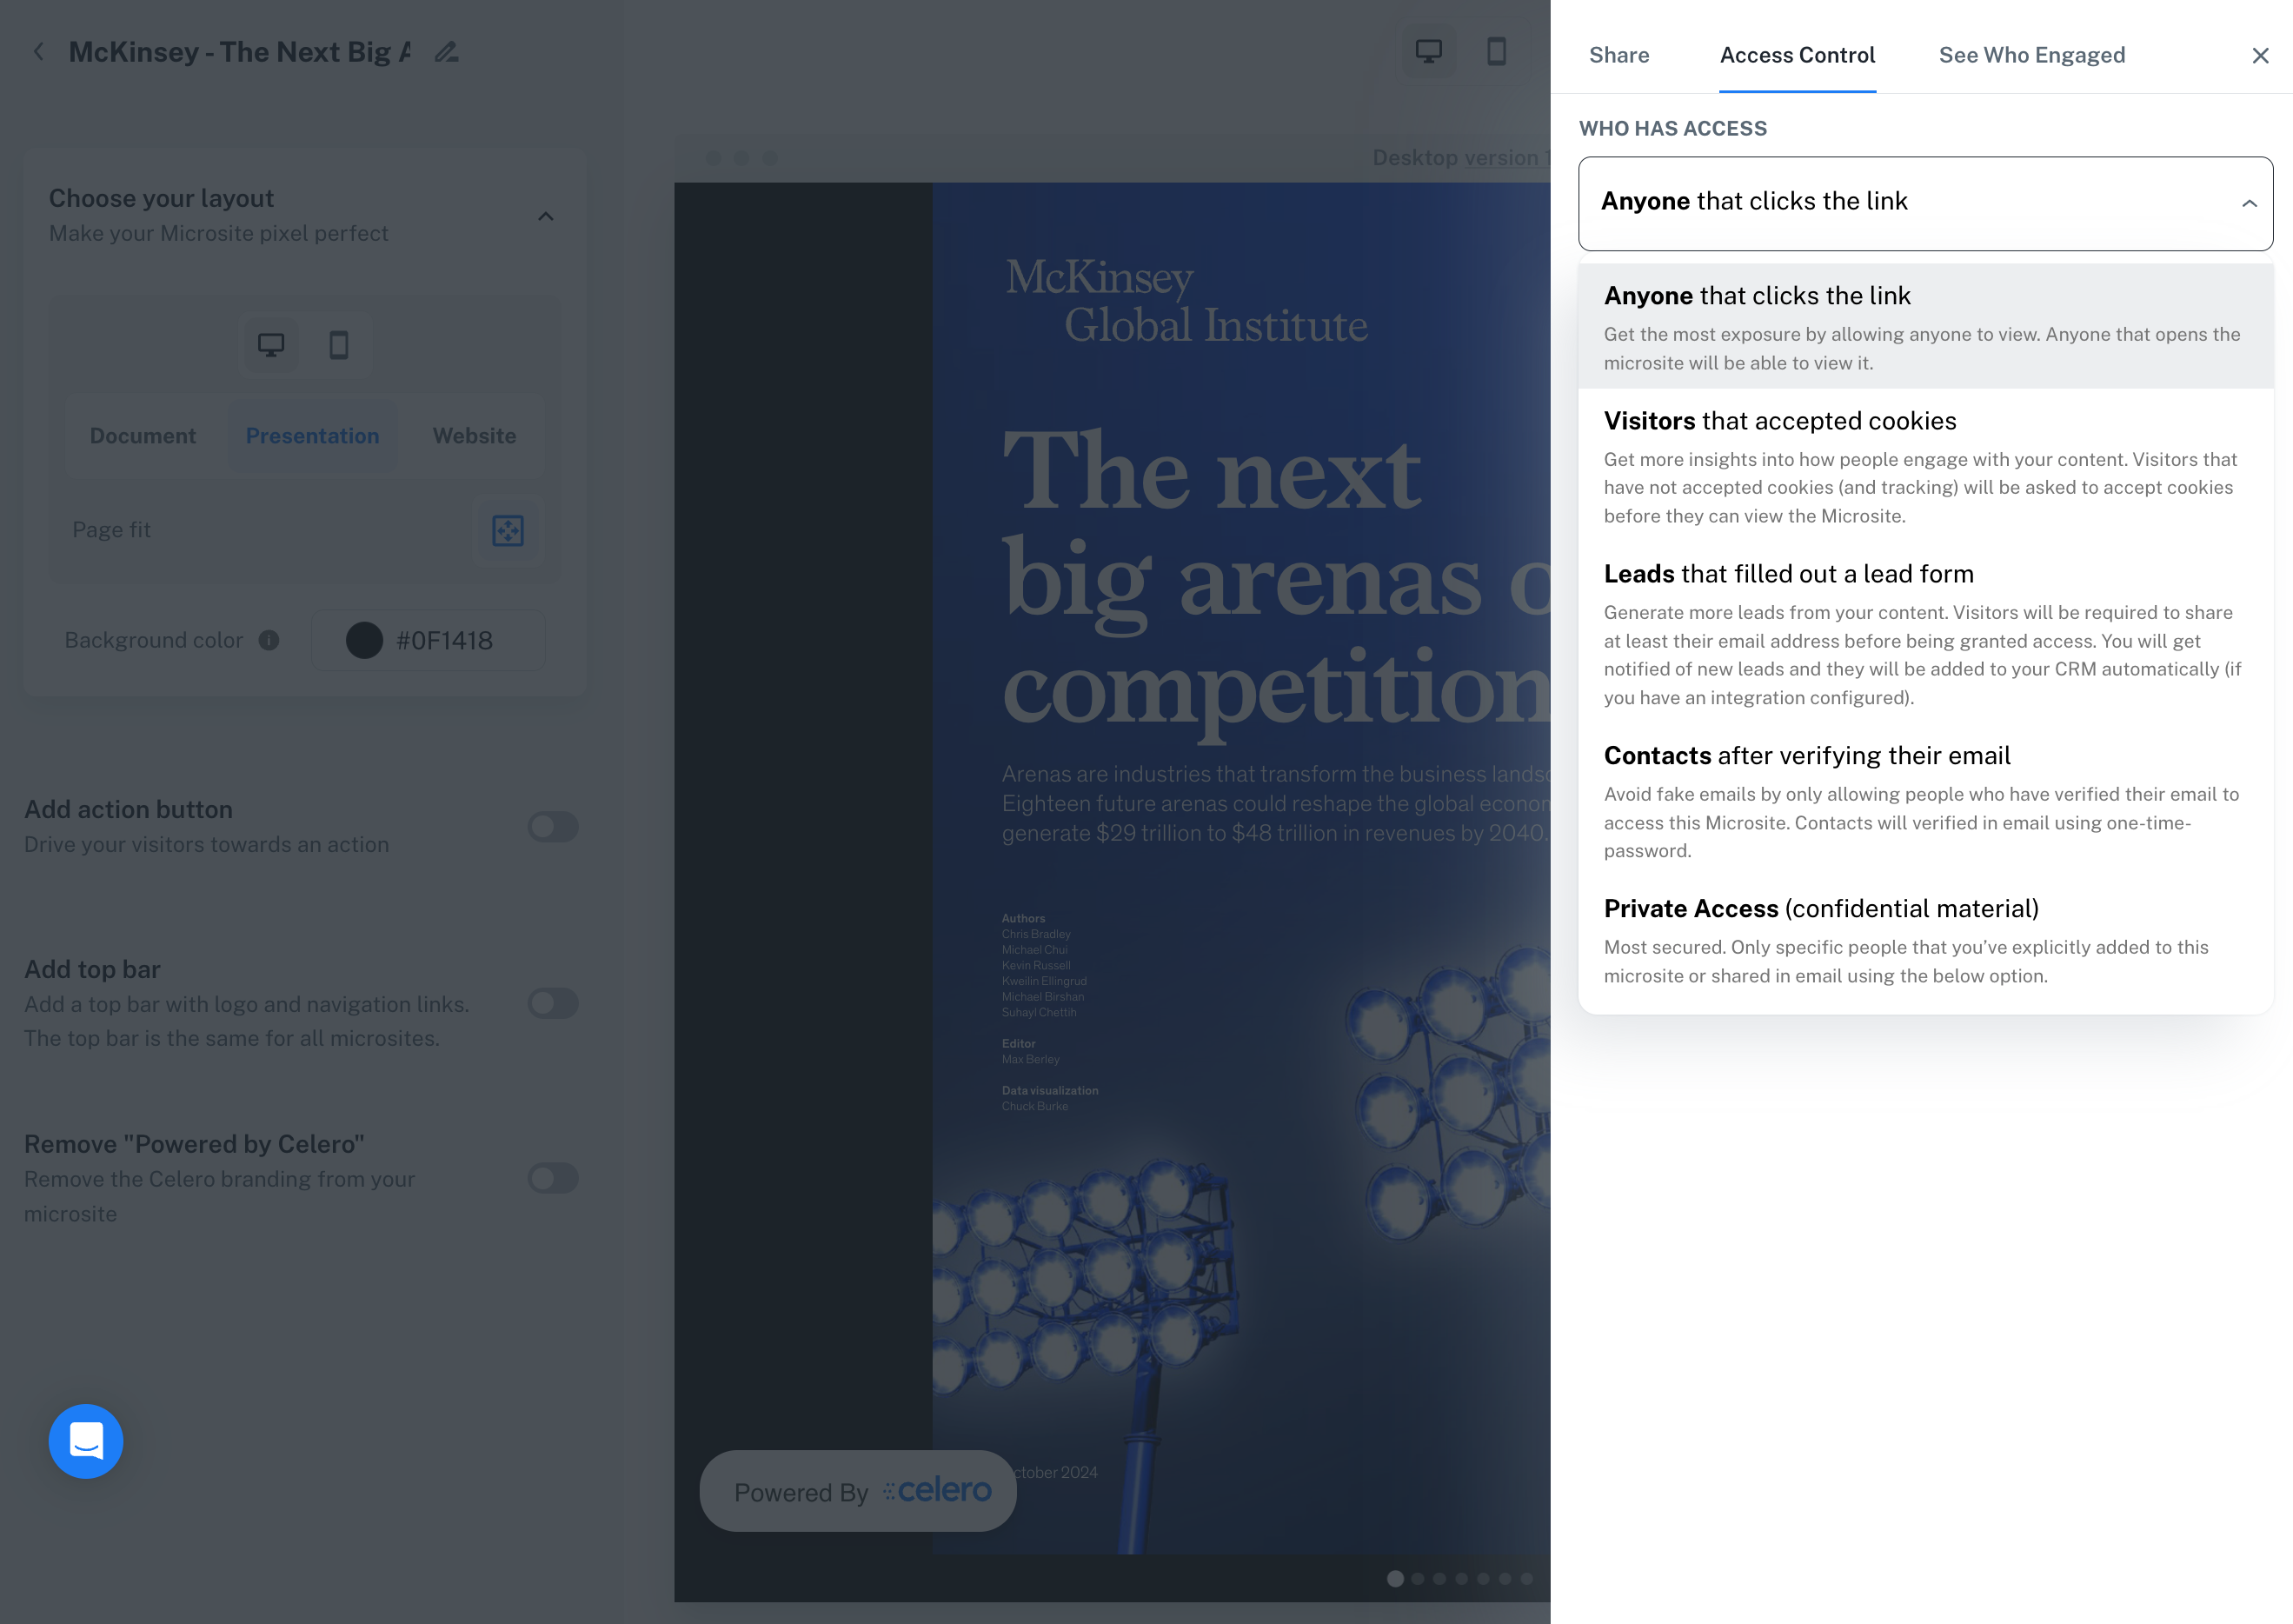Toggle Remove Powered by Celero switch
The image size is (2293, 1624).
553,1178
